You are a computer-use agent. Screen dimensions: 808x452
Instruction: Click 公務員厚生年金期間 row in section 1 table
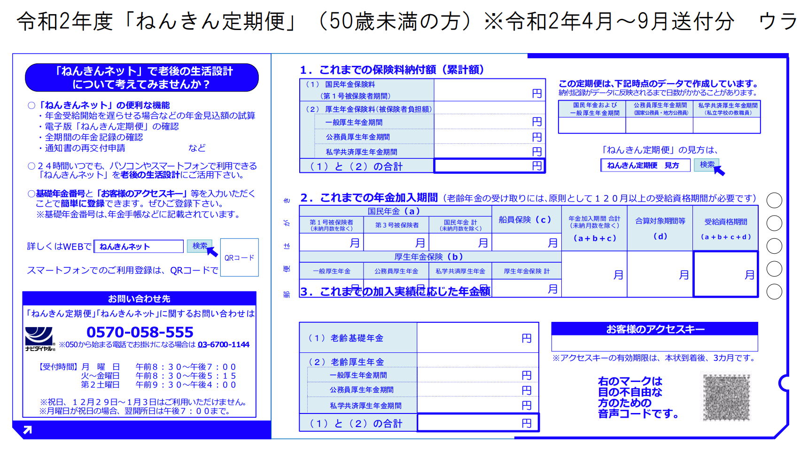coord(357,137)
